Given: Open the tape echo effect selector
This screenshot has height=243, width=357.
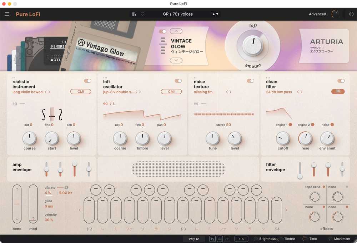Looking at the screenshot, I should click(x=313, y=187).
